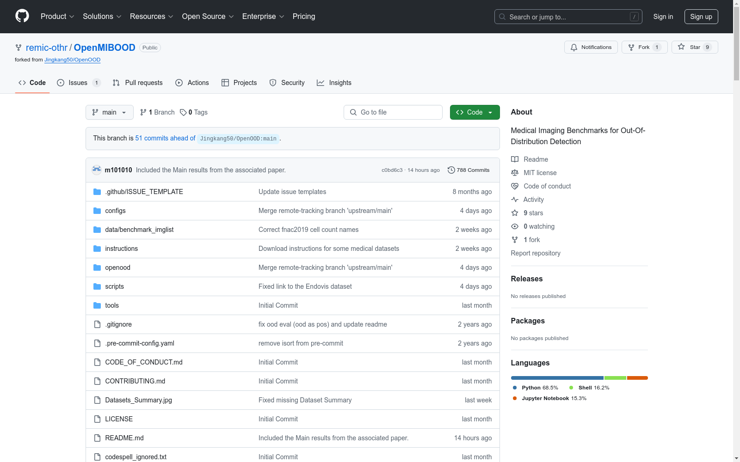
Task: Click the scripts folder icon
Action: pos(97,286)
